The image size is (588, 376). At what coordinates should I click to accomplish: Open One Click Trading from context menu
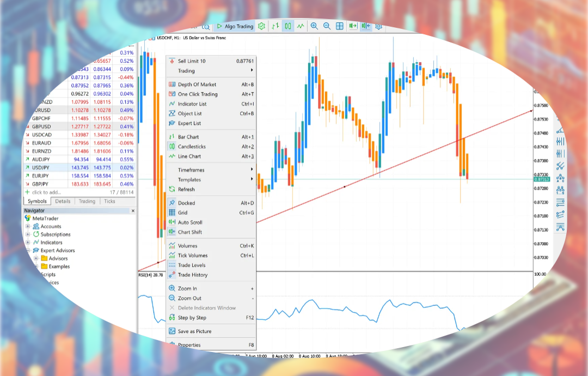pos(211,94)
